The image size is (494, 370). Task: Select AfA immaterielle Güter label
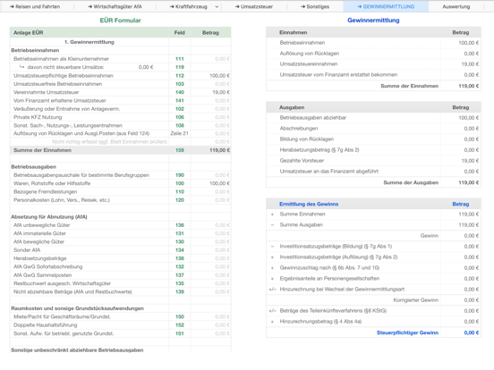39,233
